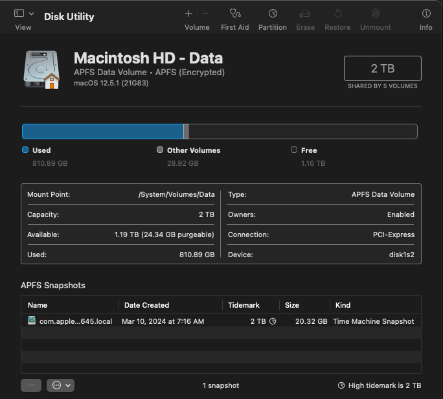
Task: Click the disk1s2 device value
Action: [402, 255]
